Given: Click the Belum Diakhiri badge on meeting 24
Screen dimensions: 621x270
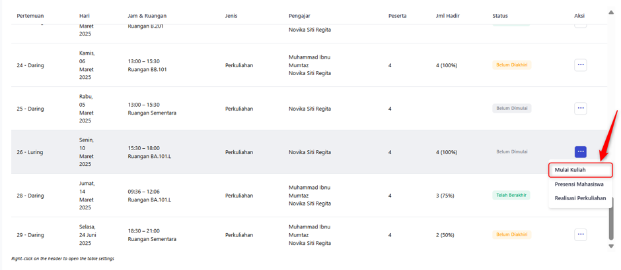Looking at the screenshot, I should [x=512, y=65].
